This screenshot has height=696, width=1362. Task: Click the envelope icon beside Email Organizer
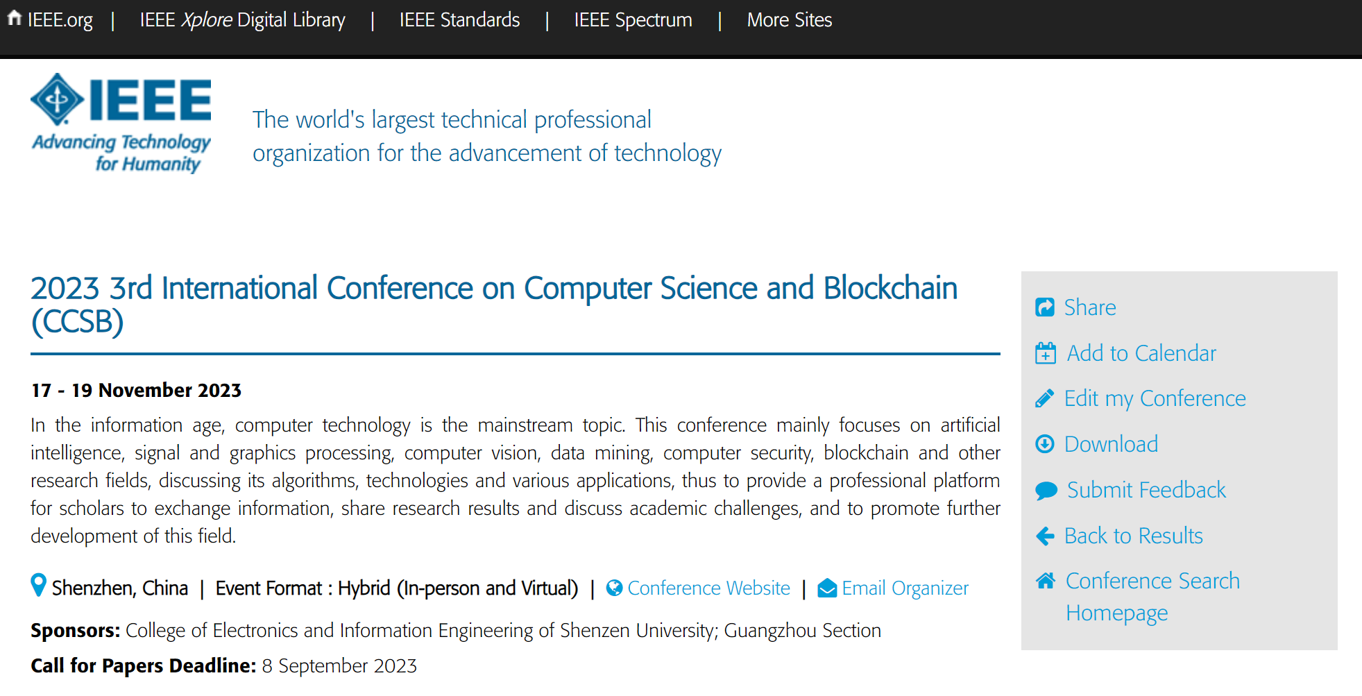point(826,587)
